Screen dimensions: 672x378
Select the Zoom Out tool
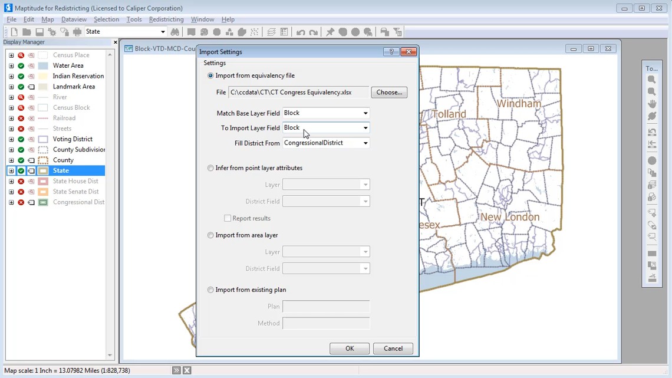point(651,91)
